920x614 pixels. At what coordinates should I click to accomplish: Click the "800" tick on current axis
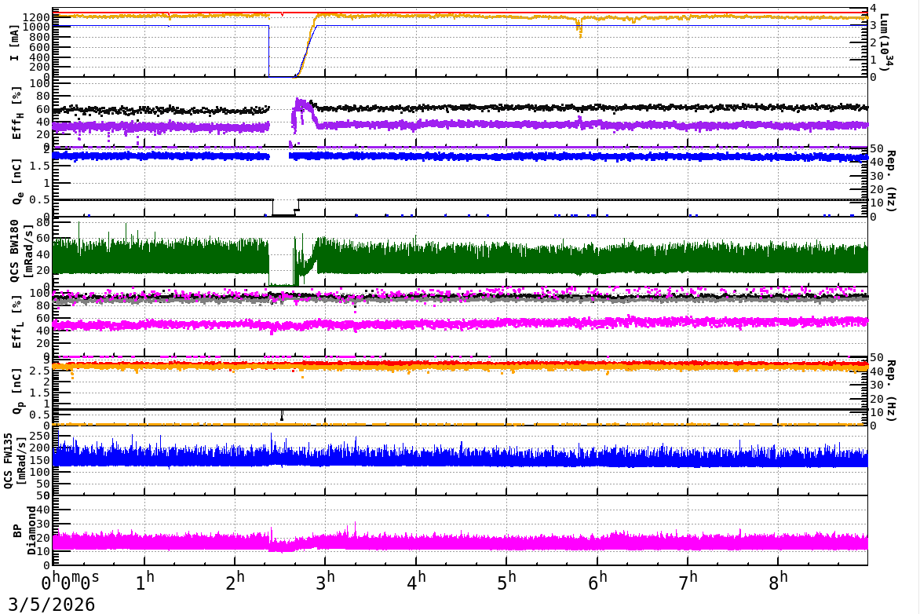coord(41,38)
